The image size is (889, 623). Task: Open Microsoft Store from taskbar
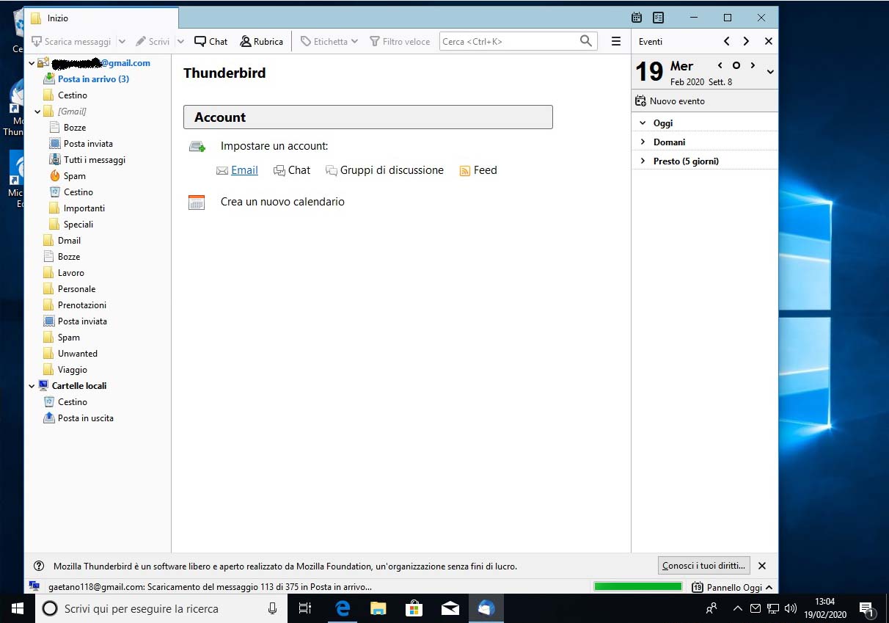[414, 608]
